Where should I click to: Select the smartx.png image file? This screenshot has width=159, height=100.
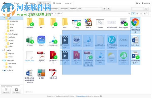[x=123, y=40]
